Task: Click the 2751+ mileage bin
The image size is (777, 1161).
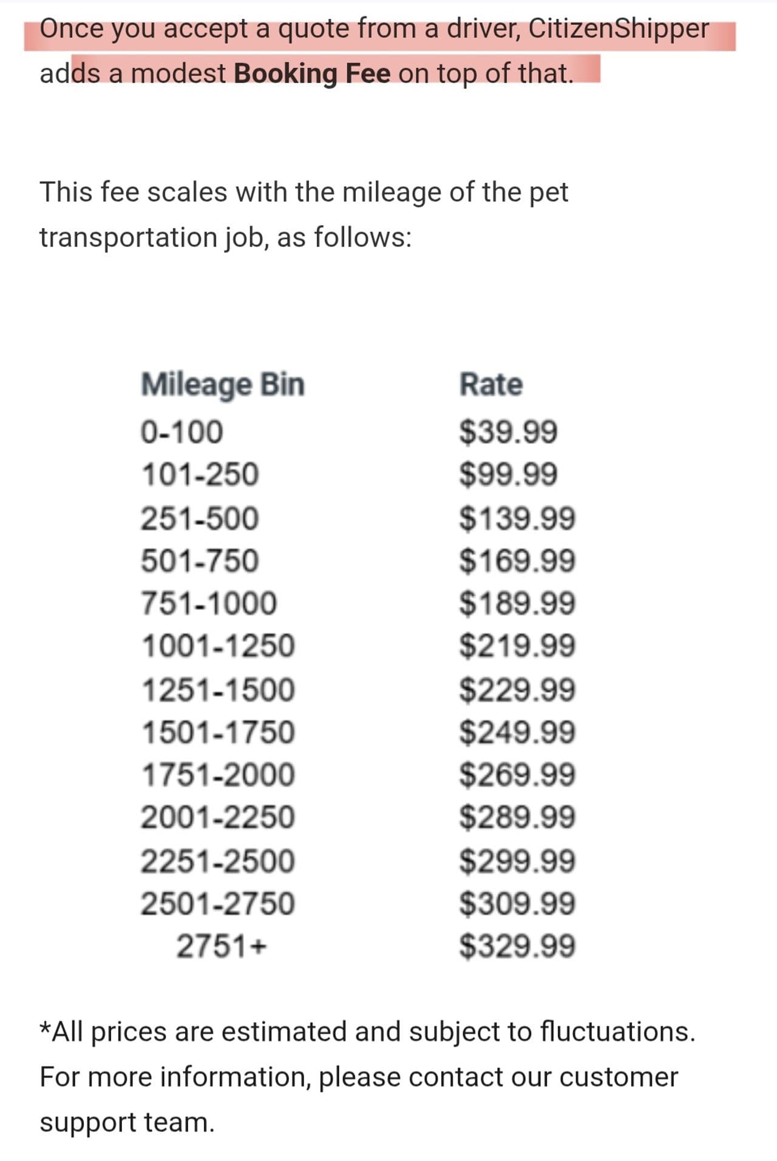Action: [x=221, y=946]
